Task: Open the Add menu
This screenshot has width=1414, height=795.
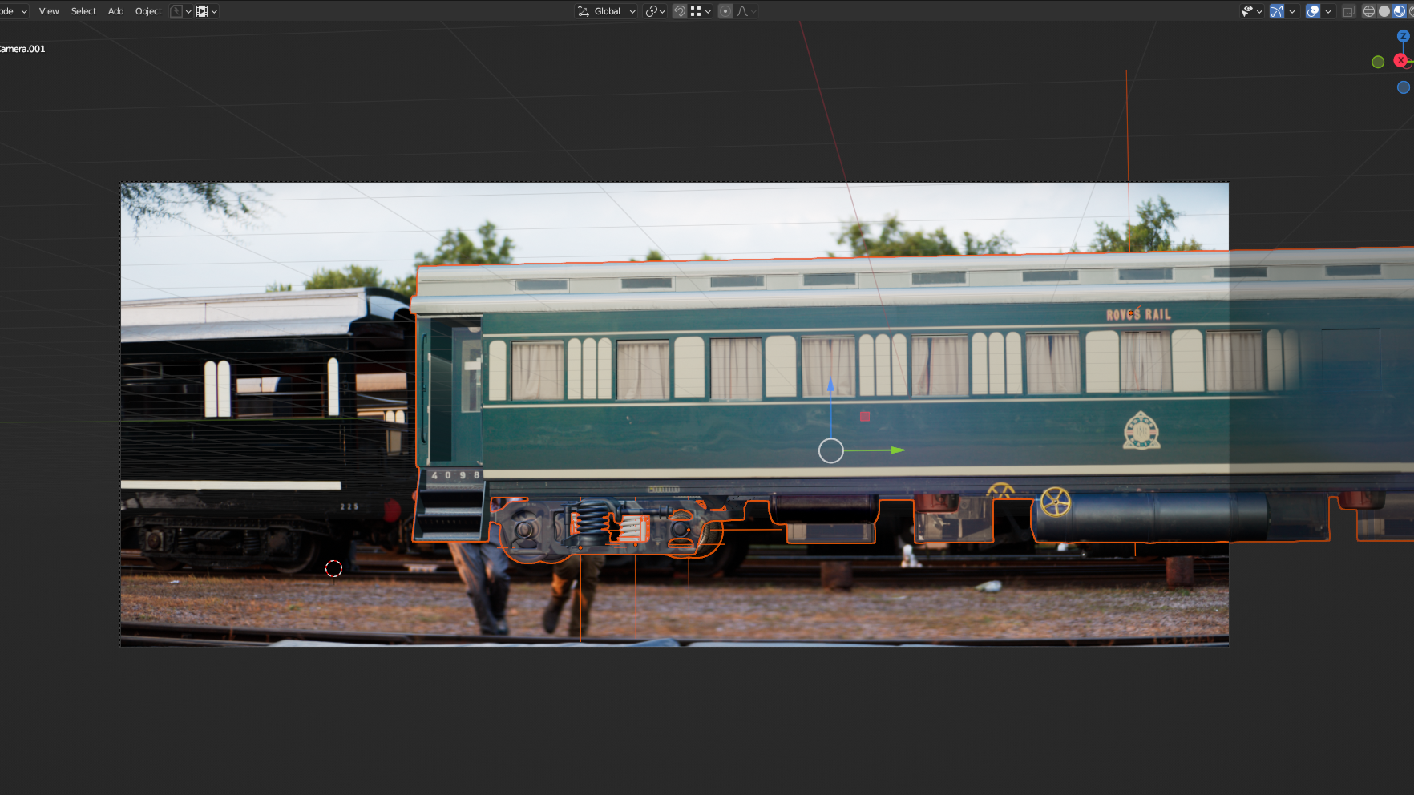Action: 116,11
